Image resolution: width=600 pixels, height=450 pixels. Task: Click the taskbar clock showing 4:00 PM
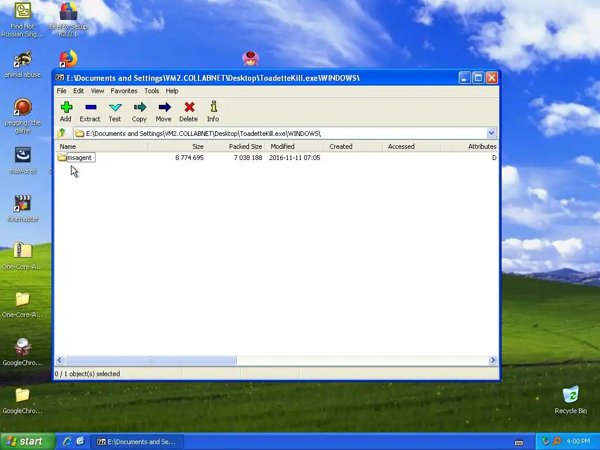tap(578, 441)
